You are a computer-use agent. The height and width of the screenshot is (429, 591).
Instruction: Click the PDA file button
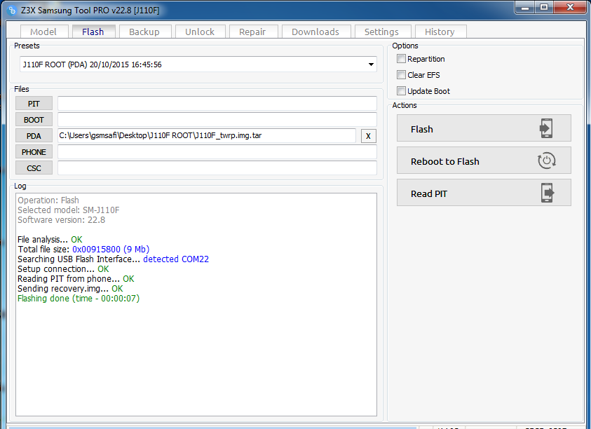[34, 136]
